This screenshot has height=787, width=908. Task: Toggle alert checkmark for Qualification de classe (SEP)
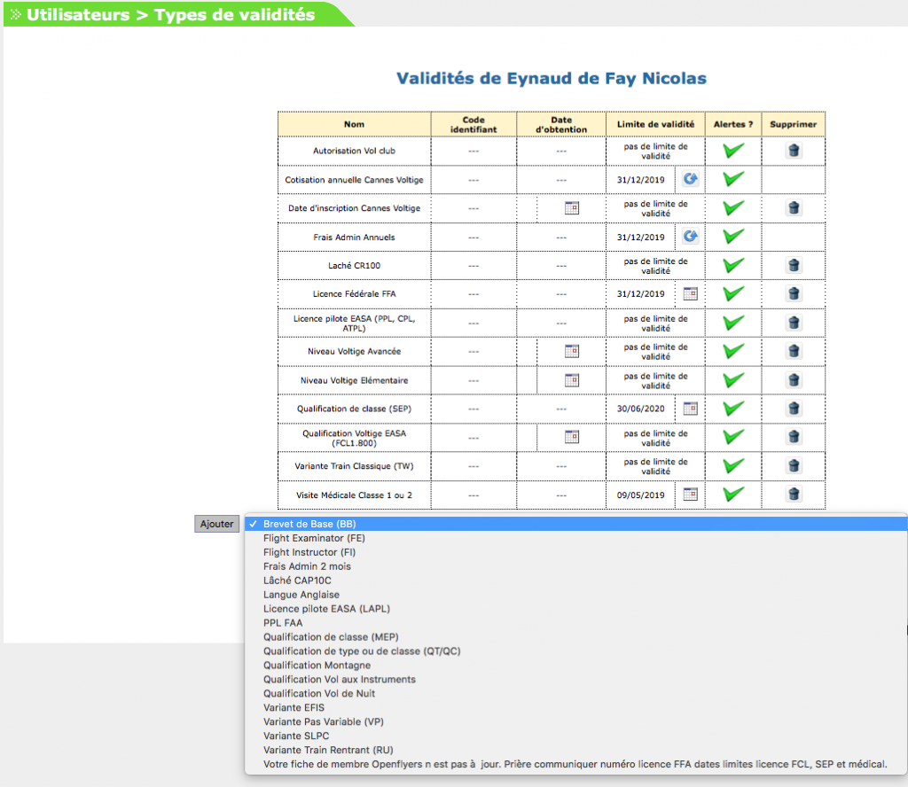733,408
